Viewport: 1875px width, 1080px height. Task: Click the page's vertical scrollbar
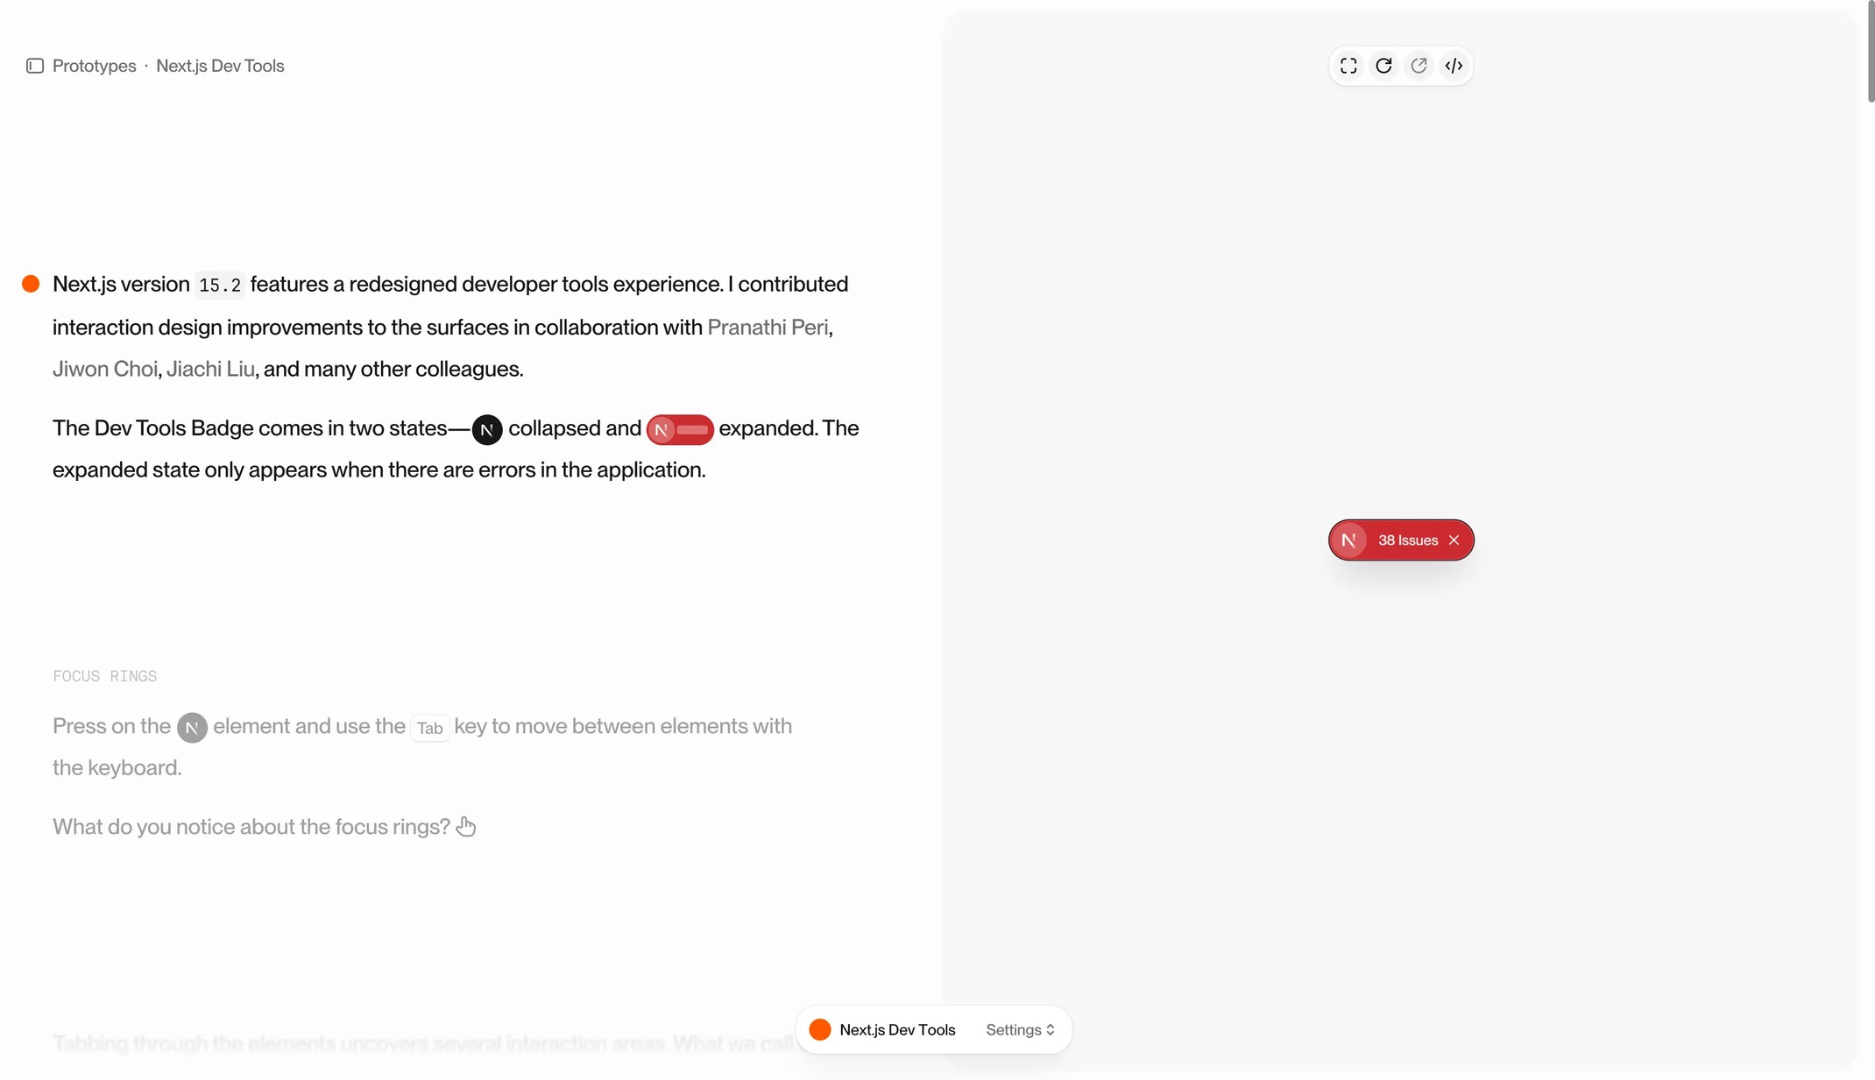pyautogui.click(x=1871, y=53)
